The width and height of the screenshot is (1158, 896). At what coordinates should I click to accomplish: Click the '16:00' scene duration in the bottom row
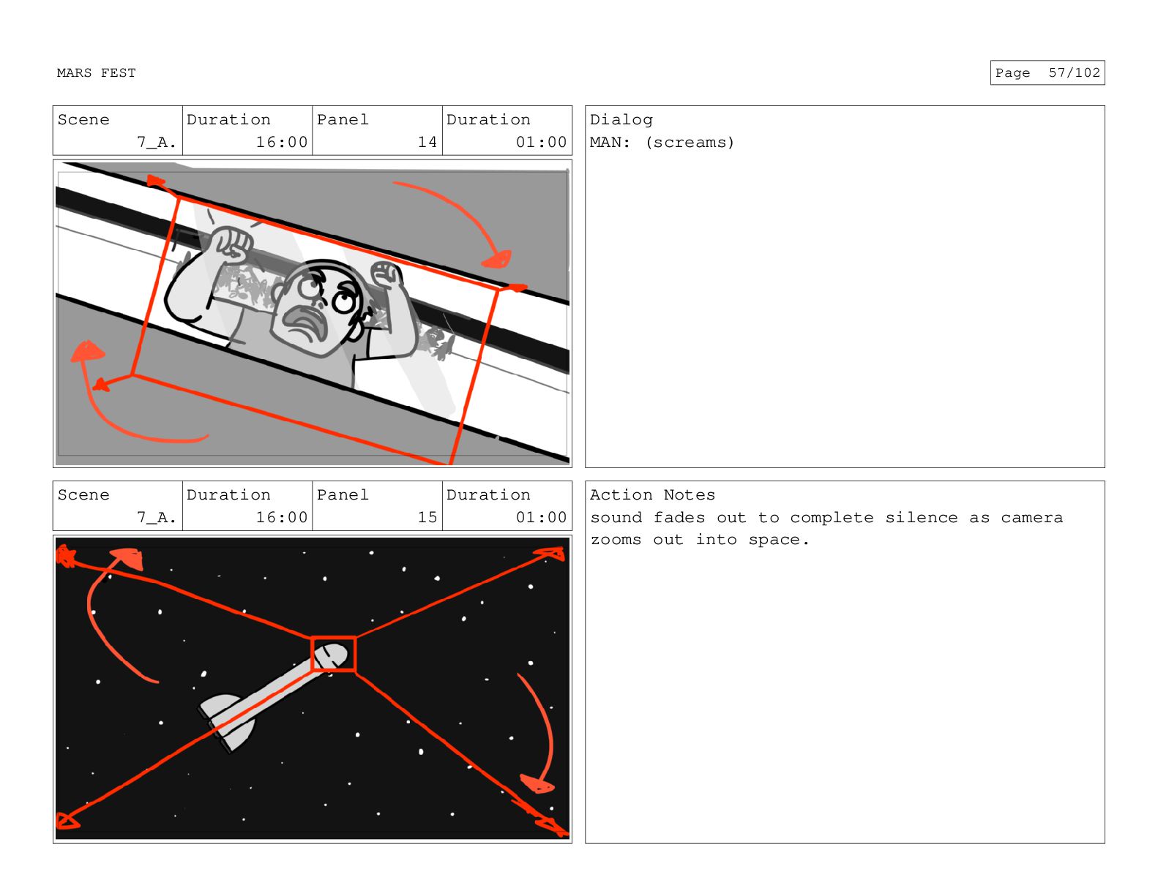pos(282,517)
